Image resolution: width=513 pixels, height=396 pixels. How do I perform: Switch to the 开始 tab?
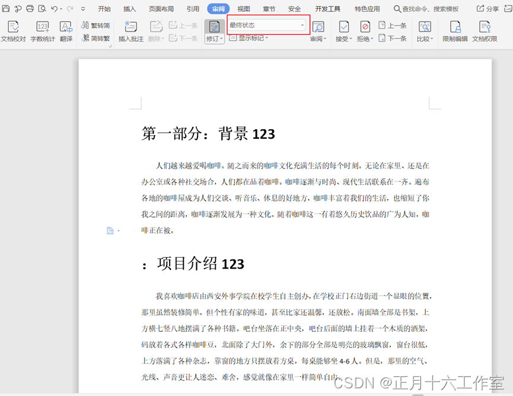[x=104, y=9]
